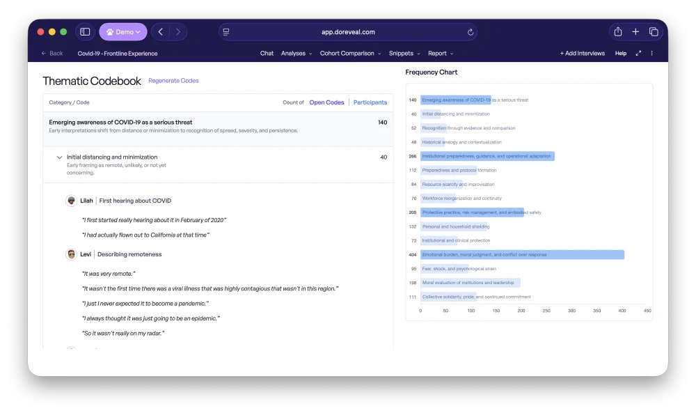Open the vertical three-dot more menu
The height and width of the screenshot is (413, 696).
pos(651,54)
